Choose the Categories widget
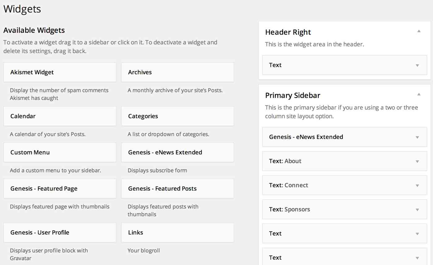This screenshot has width=433, height=265. coord(178,116)
